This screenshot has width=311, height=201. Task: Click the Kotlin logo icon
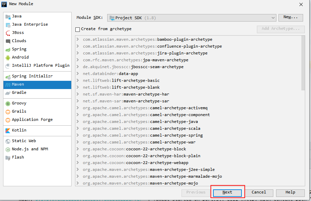8,130
